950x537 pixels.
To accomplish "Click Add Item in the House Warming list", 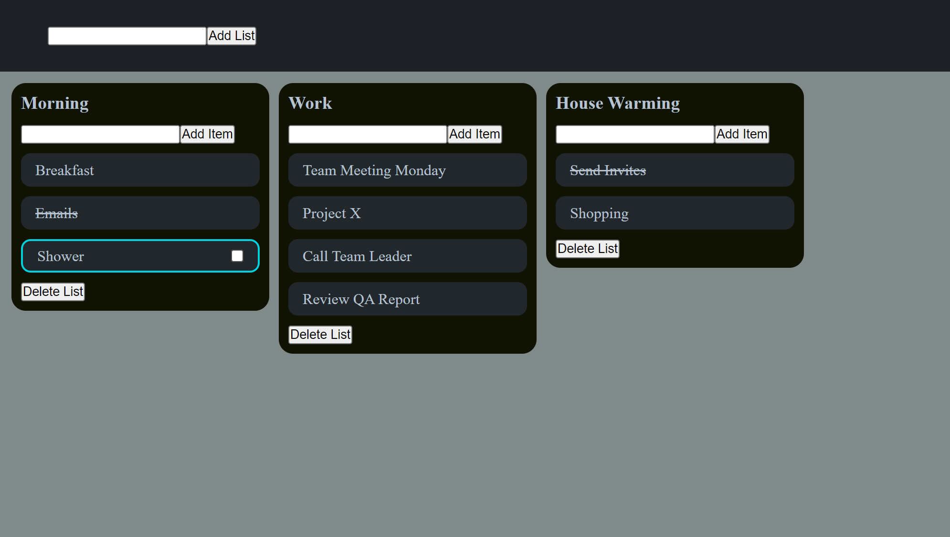I will (x=741, y=134).
